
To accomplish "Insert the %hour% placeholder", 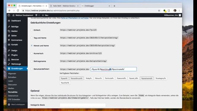I will [x=98, y=78].
